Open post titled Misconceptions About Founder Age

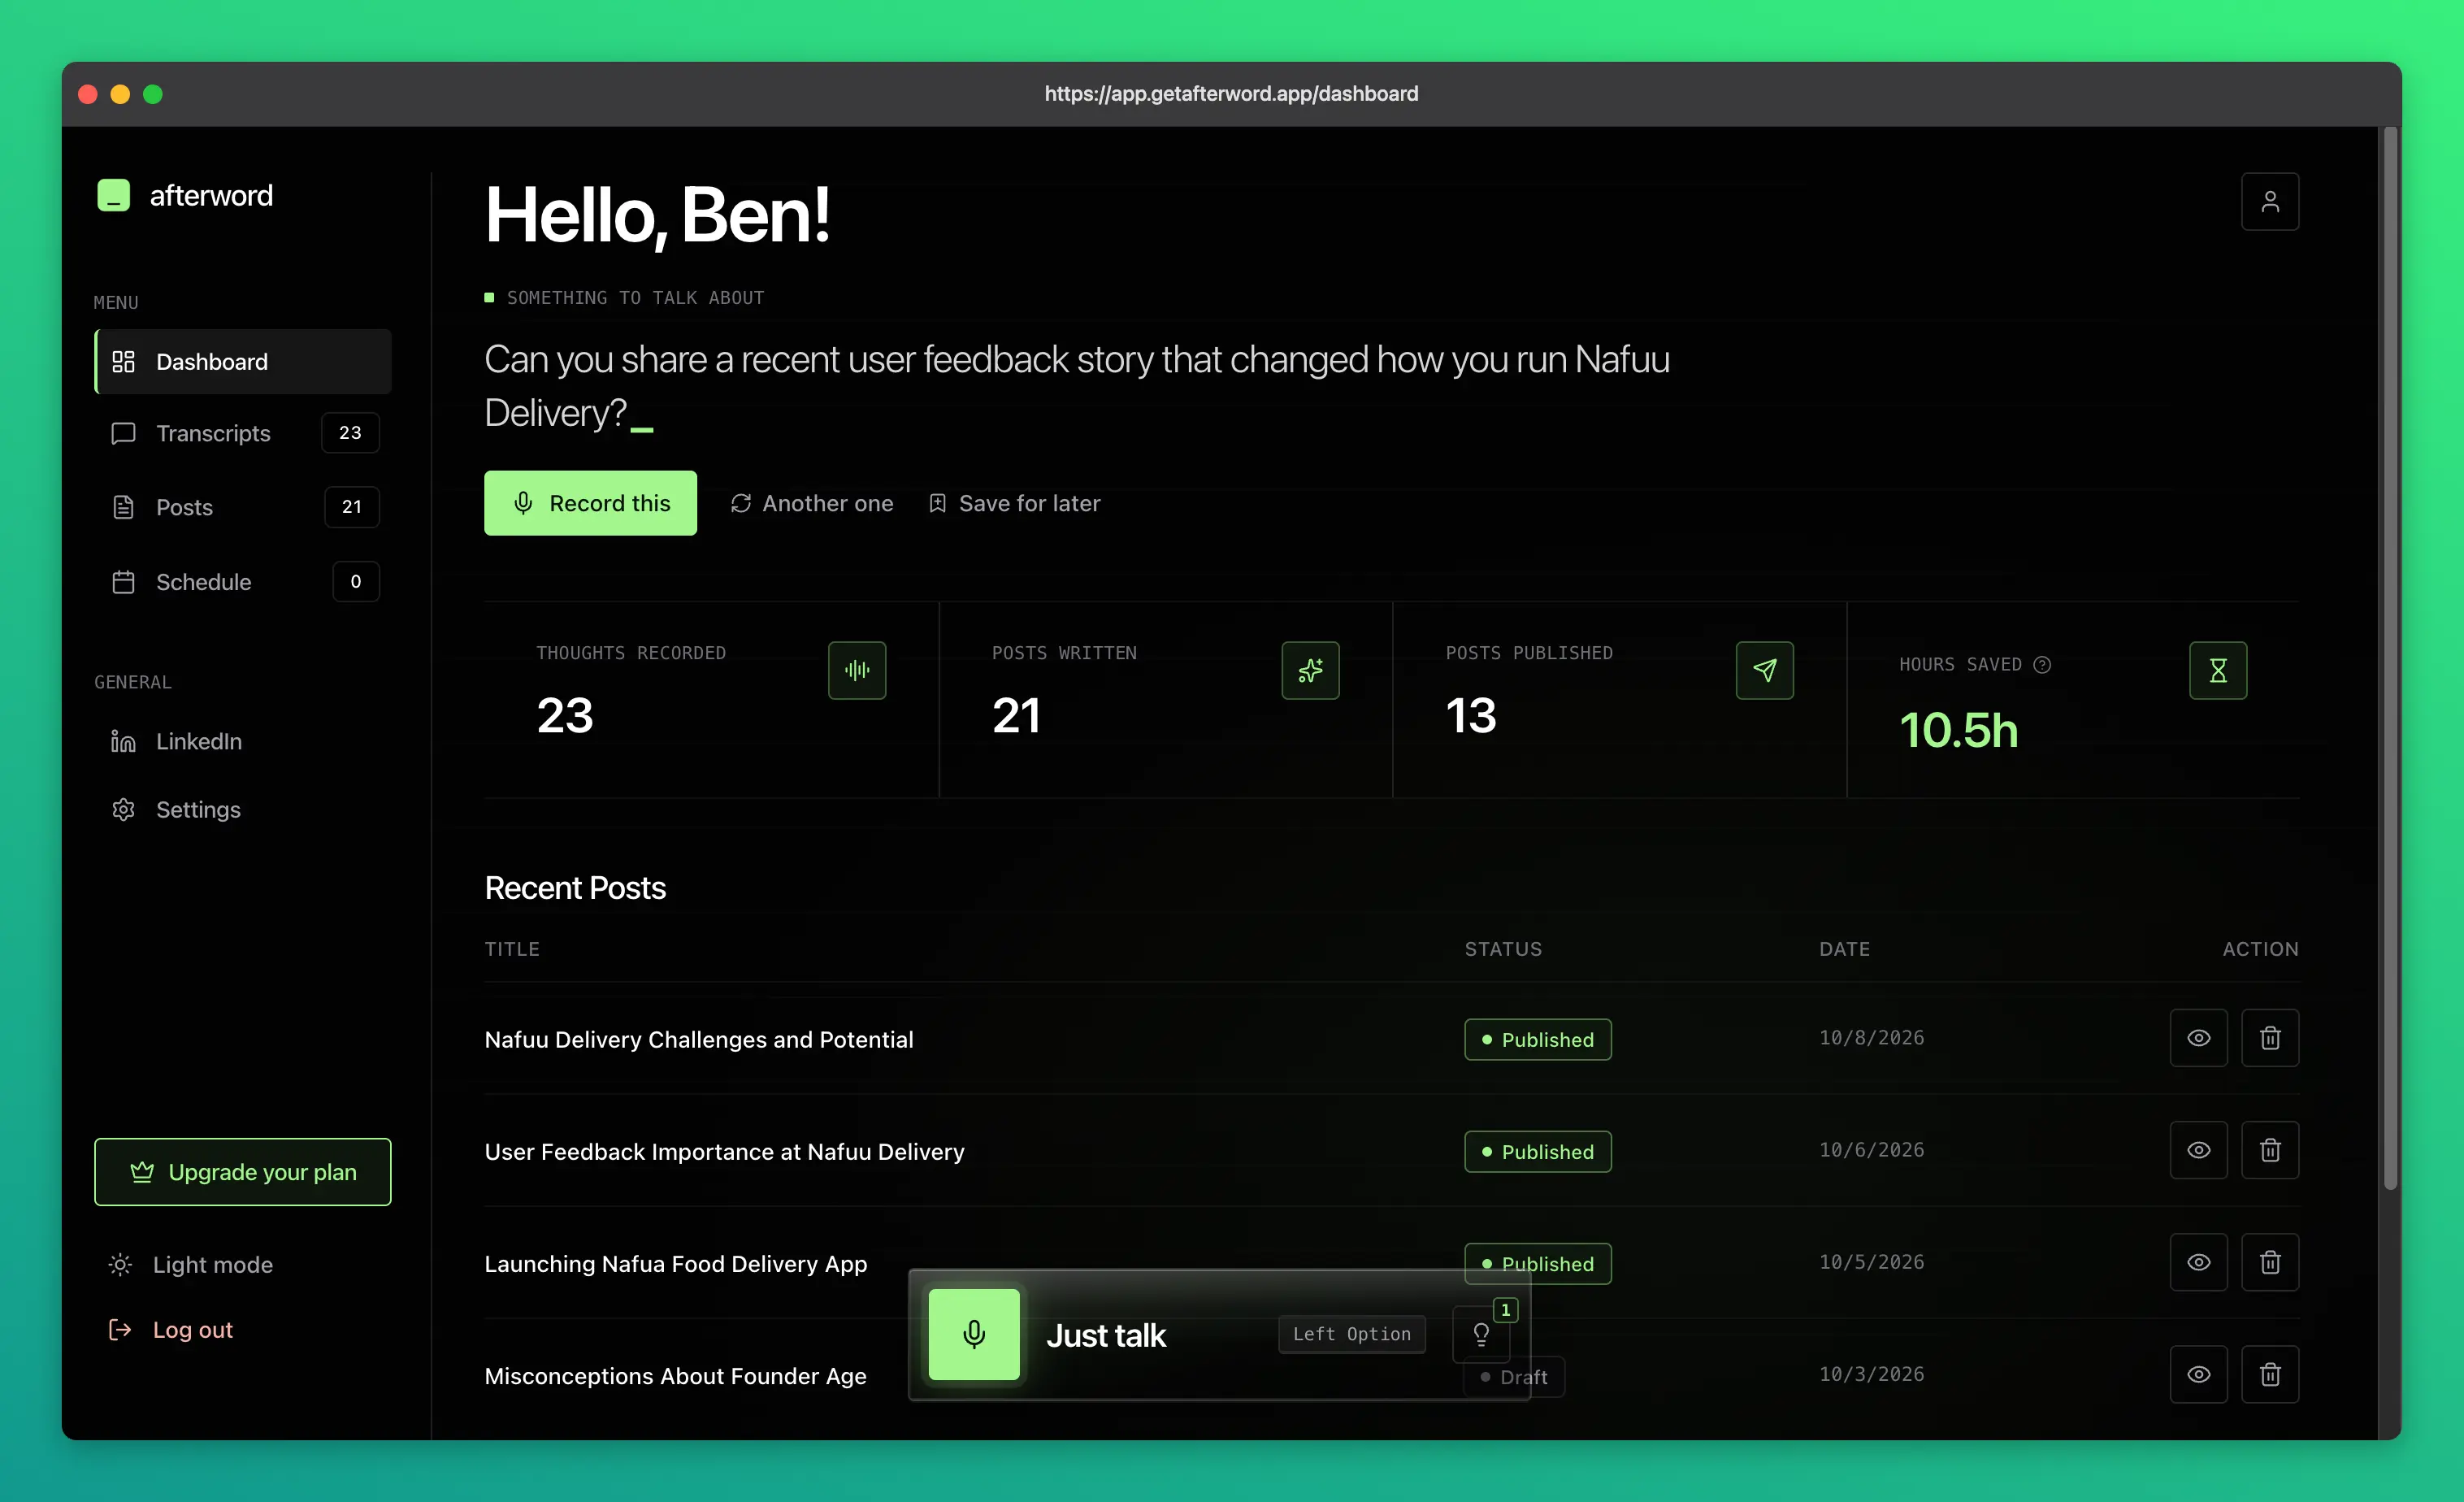coord(675,1375)
